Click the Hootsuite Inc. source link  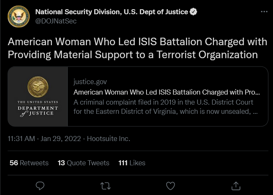pyautogui.click(x=108, y=139)
